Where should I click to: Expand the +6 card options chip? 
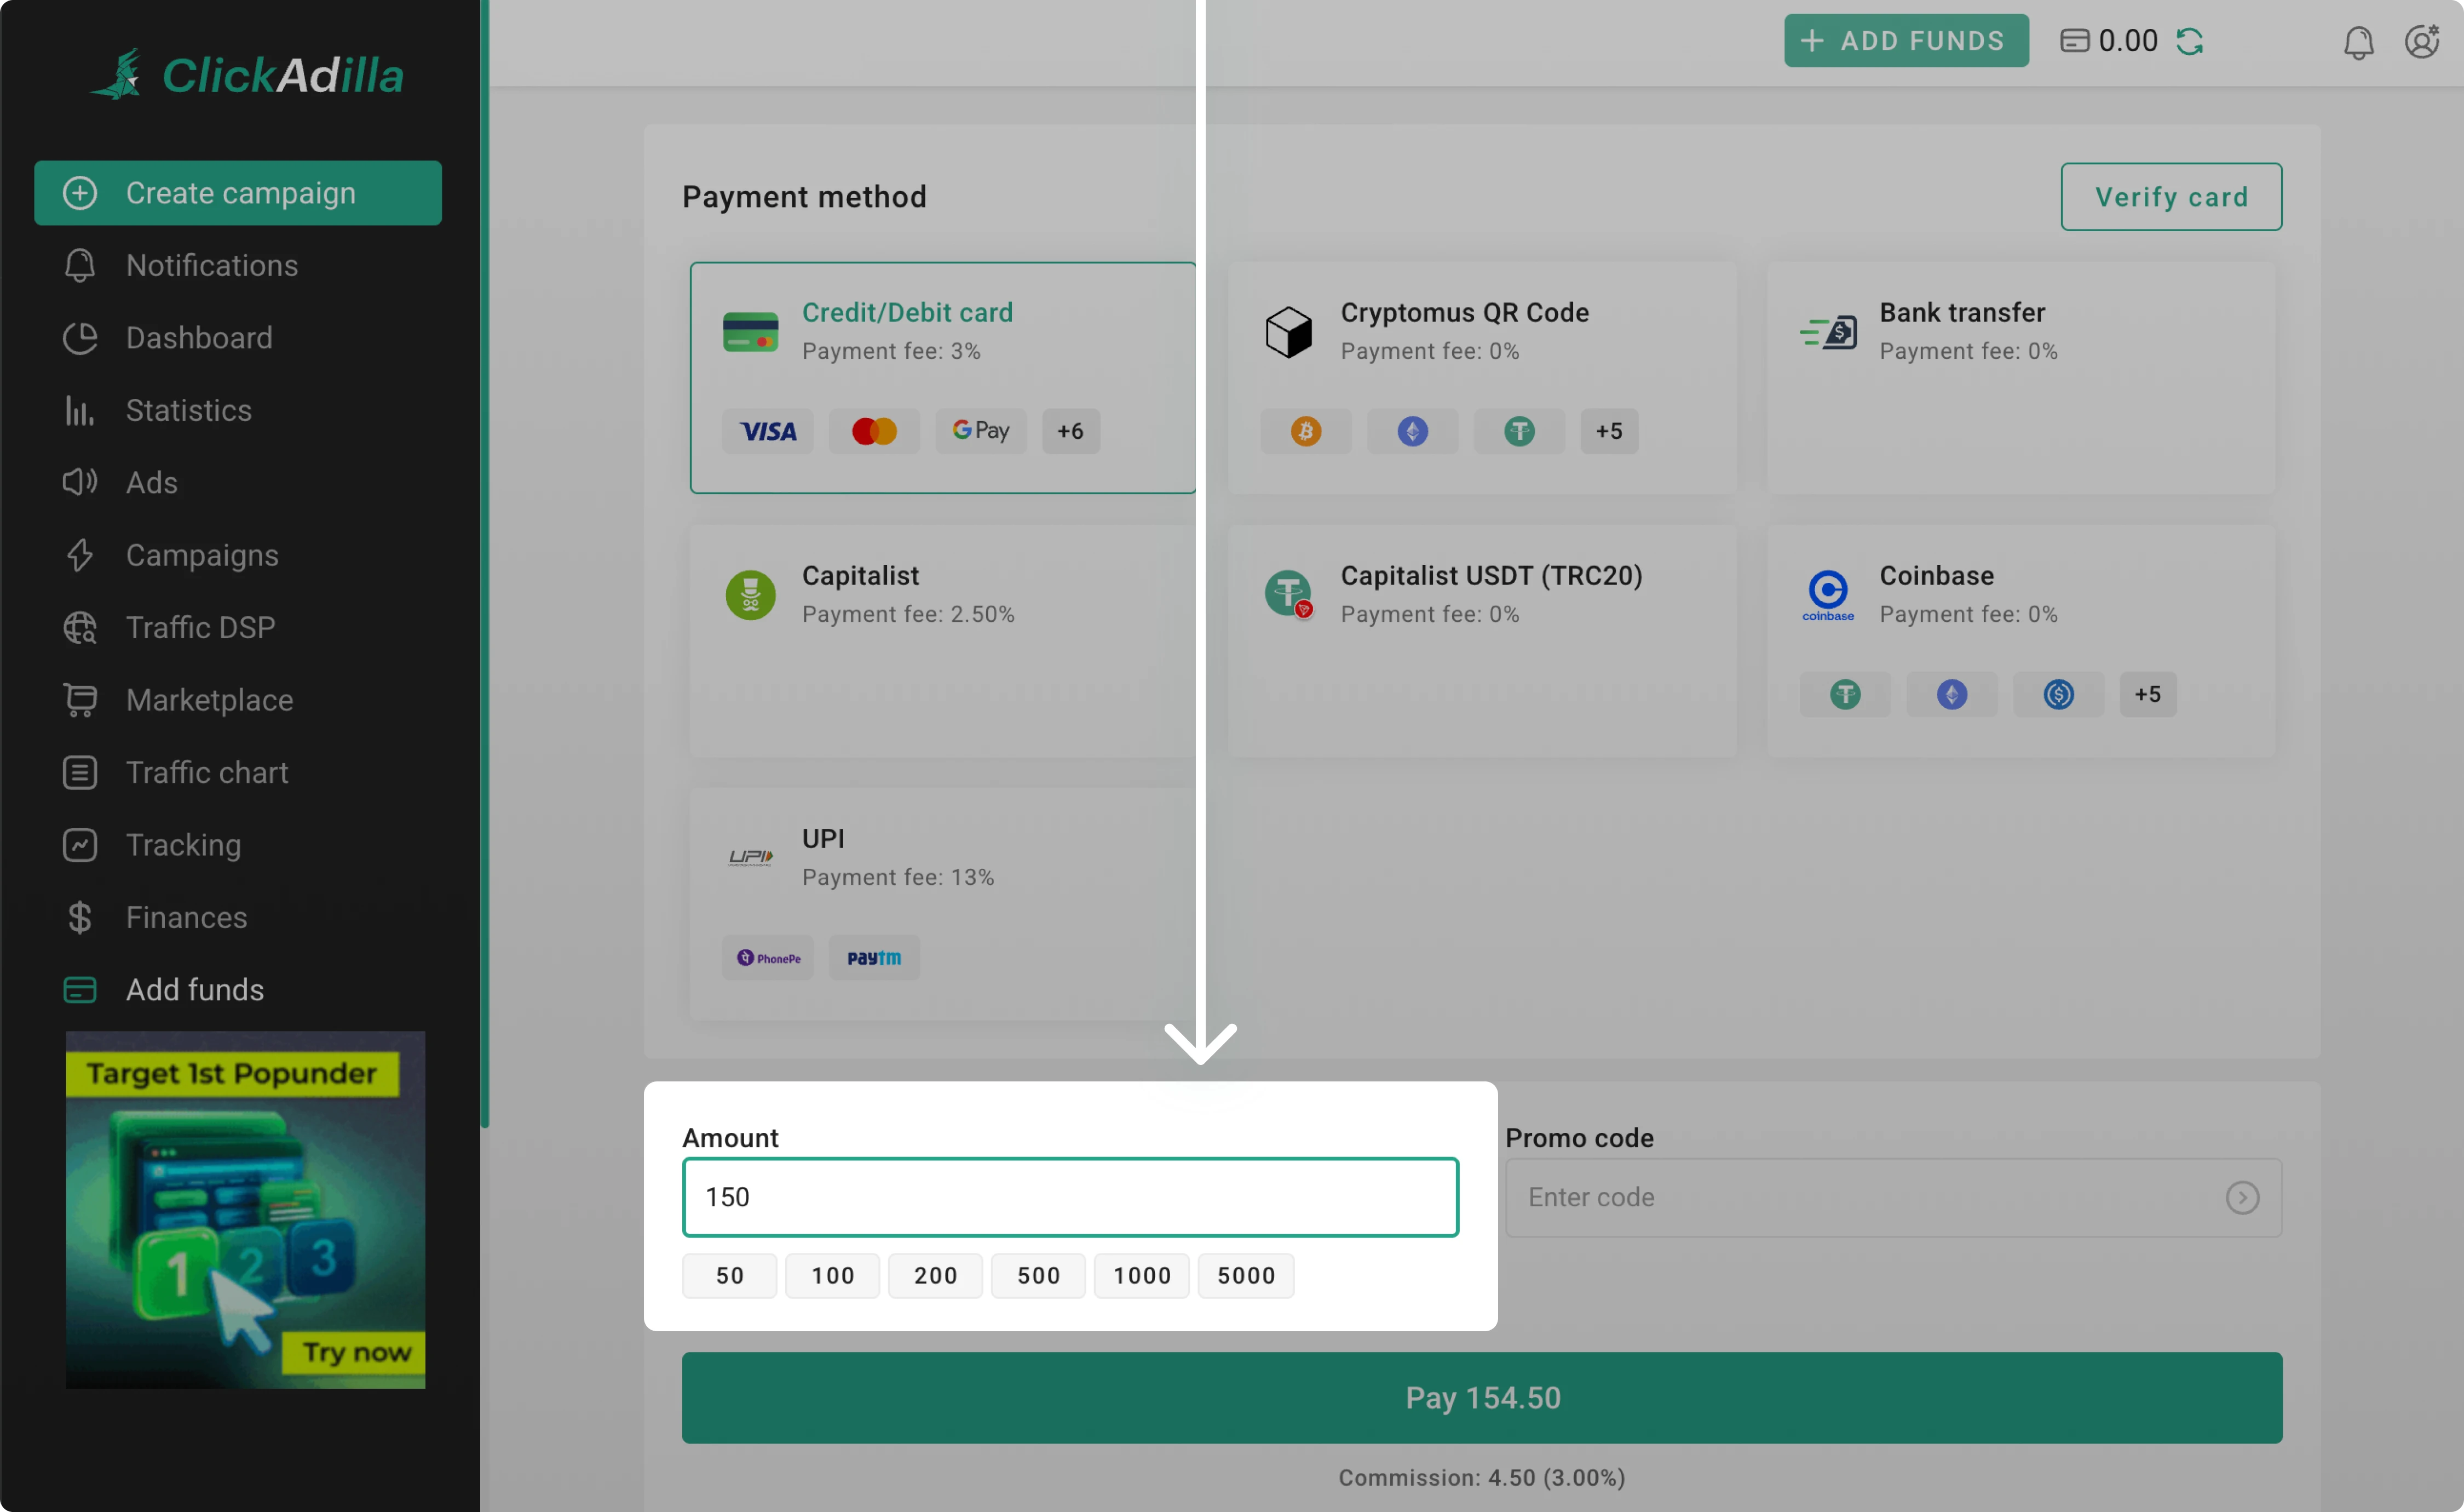pyautogui.click(x=1070, y=430)
